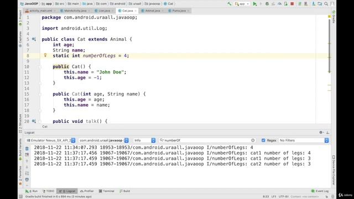Open the Emulator Nexus_5X device dropdown

pos(50,140)
